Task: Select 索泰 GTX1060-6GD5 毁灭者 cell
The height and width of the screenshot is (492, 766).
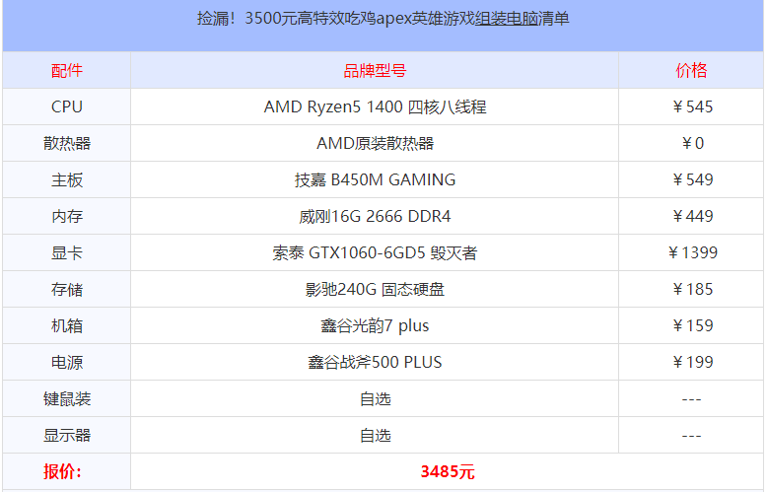Action: pos(375,252)
